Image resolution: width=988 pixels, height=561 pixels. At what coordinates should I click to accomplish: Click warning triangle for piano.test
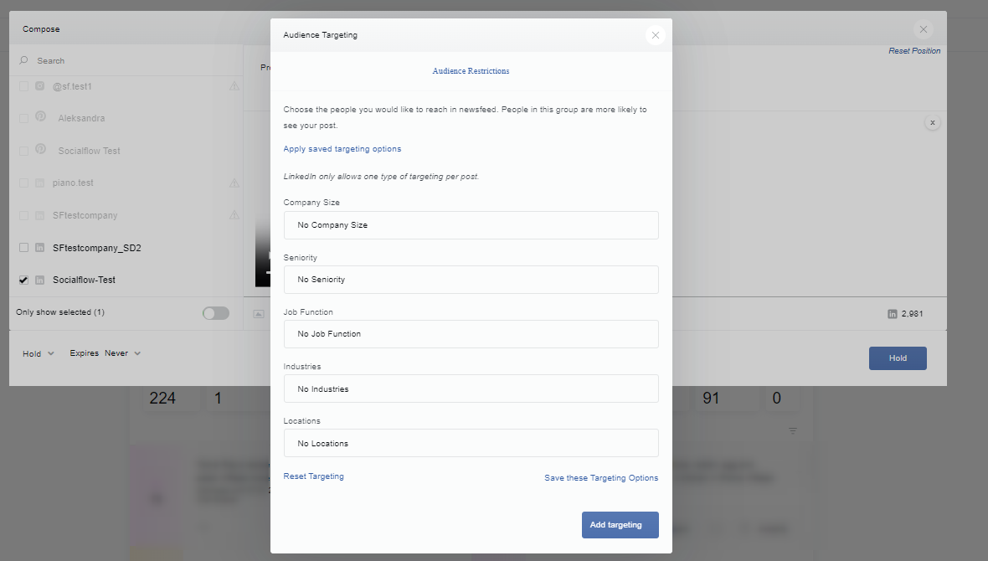click(234, 183)
